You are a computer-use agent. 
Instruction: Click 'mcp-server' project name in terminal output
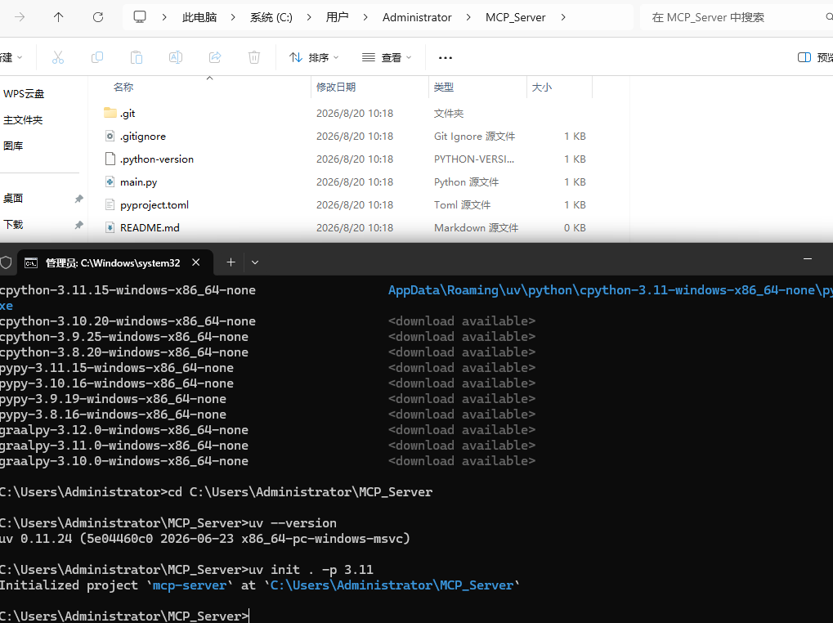190,585
